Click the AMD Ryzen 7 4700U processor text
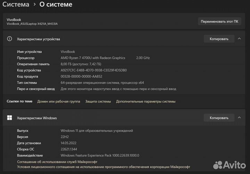Image resolution: width=250 pixels, height=174 pixels. tap(93, 58)
